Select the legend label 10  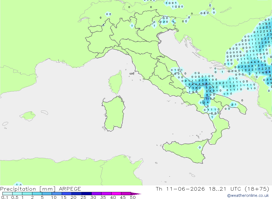(x=54, y=197)
